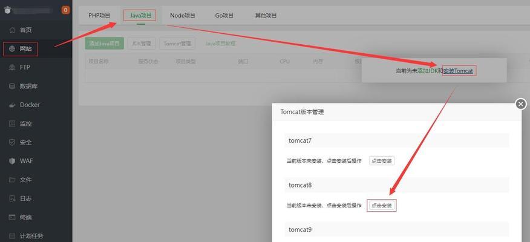Click the monitor icon beside 监控
The width and height of the screenshot is (530, 242).
pyautogui.click(x=12, y=123)
